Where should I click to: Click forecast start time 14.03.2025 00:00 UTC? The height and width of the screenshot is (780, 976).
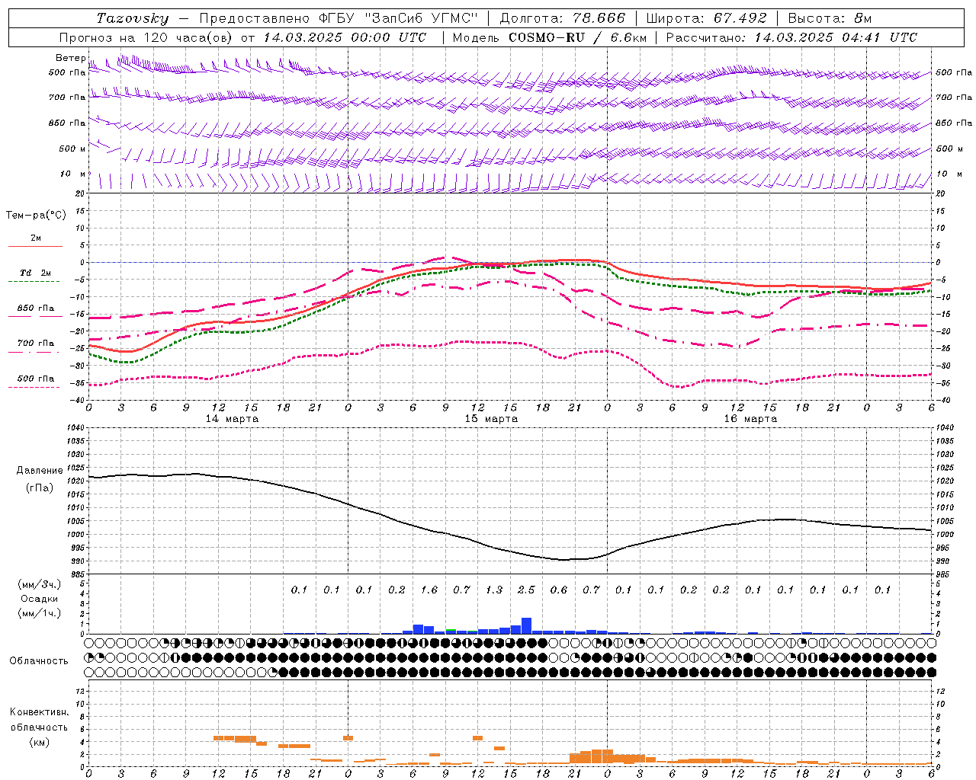click(x=345, y=37)
